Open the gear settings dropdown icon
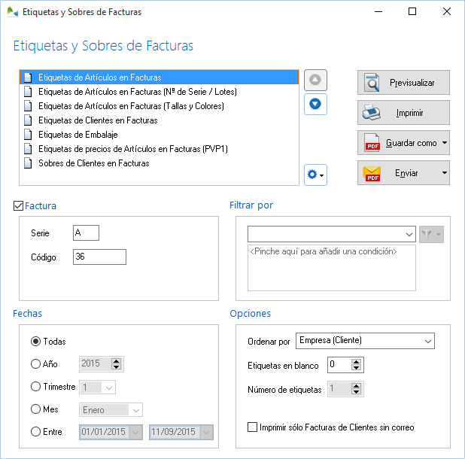The height and width of the screenshot is (459, 465). (315, 175)
